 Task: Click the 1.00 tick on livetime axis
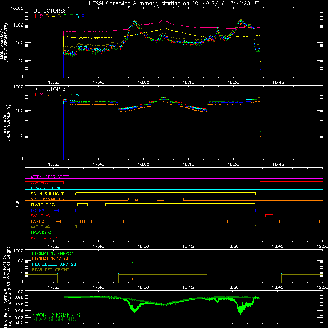(x=19, y=292)
